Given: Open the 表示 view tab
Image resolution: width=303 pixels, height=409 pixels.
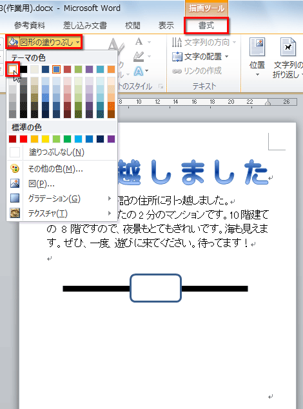Looking at the screenshot, I should 166,26.
